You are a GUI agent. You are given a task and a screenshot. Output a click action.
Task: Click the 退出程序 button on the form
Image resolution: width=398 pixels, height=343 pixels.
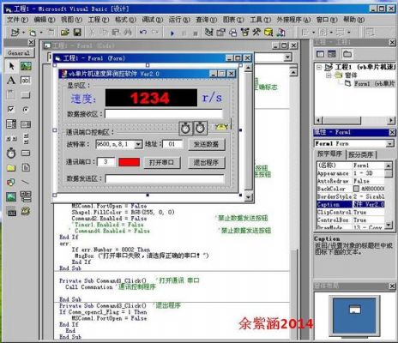click(207, 163)
